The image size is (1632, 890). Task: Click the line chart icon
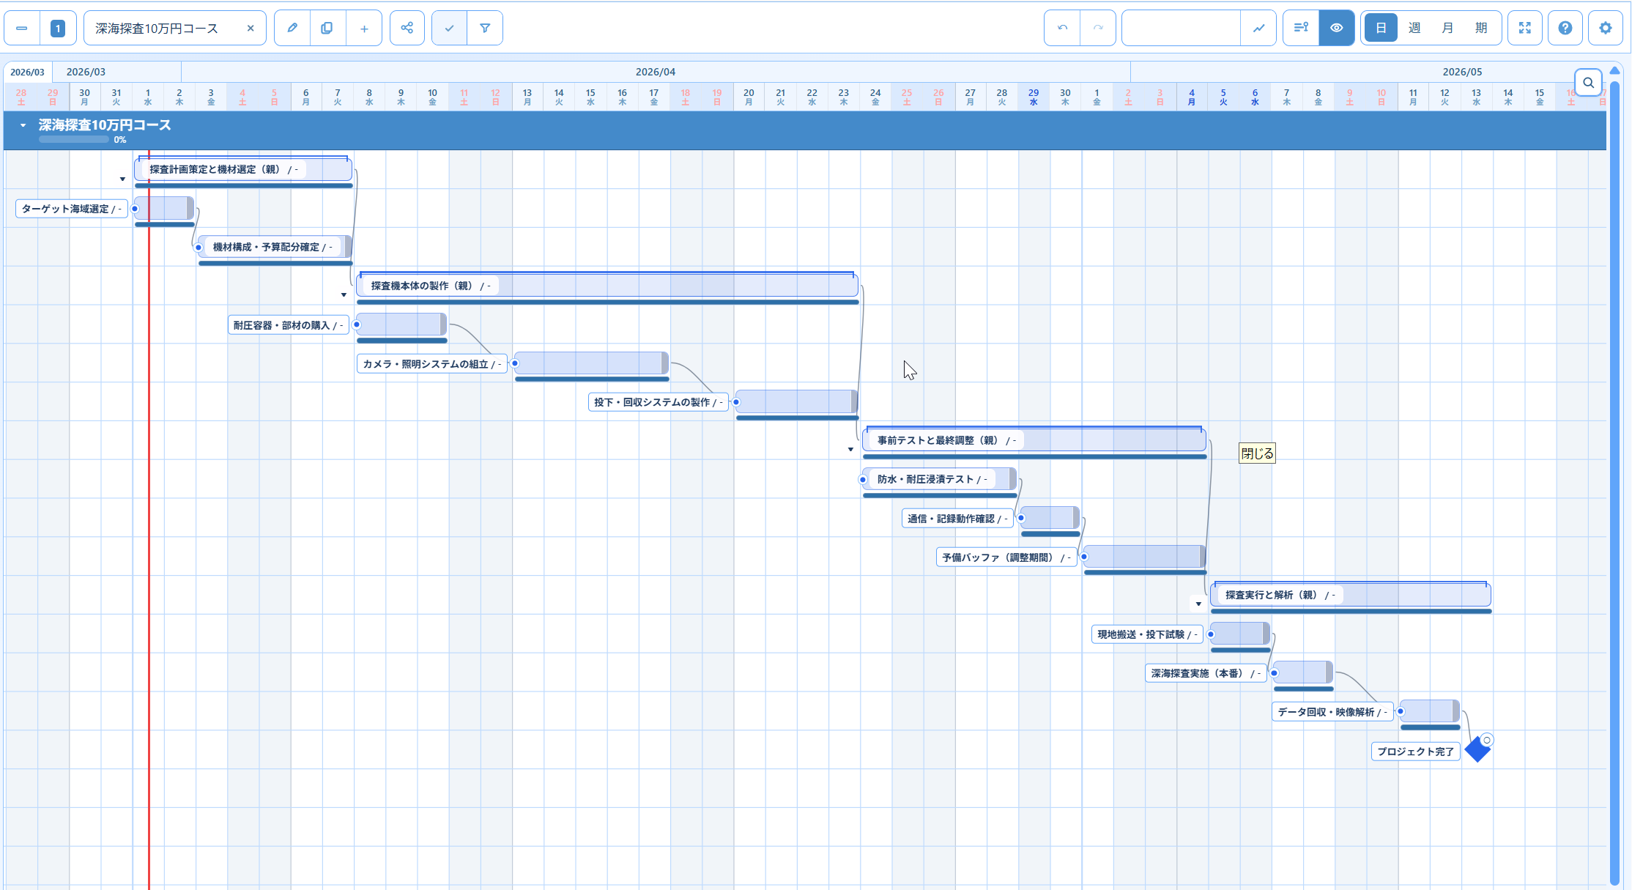[x=1258, y=28]
